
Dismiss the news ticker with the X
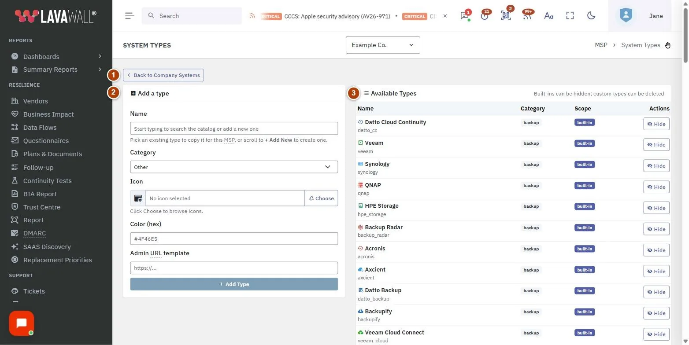[445, 16]
